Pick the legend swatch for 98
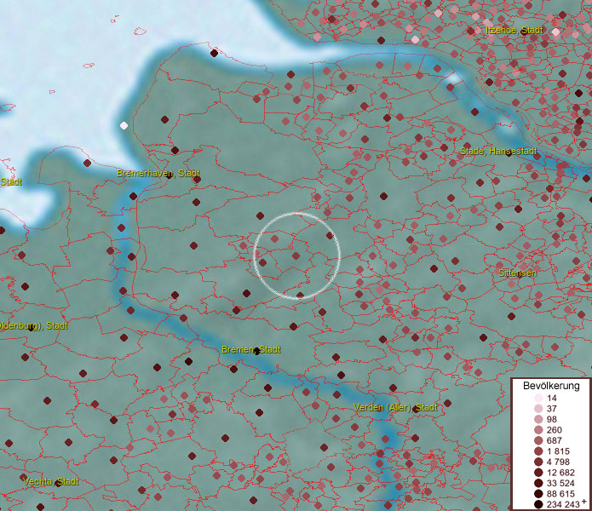Viewport: 592px width, 511px height. (538, 419)
